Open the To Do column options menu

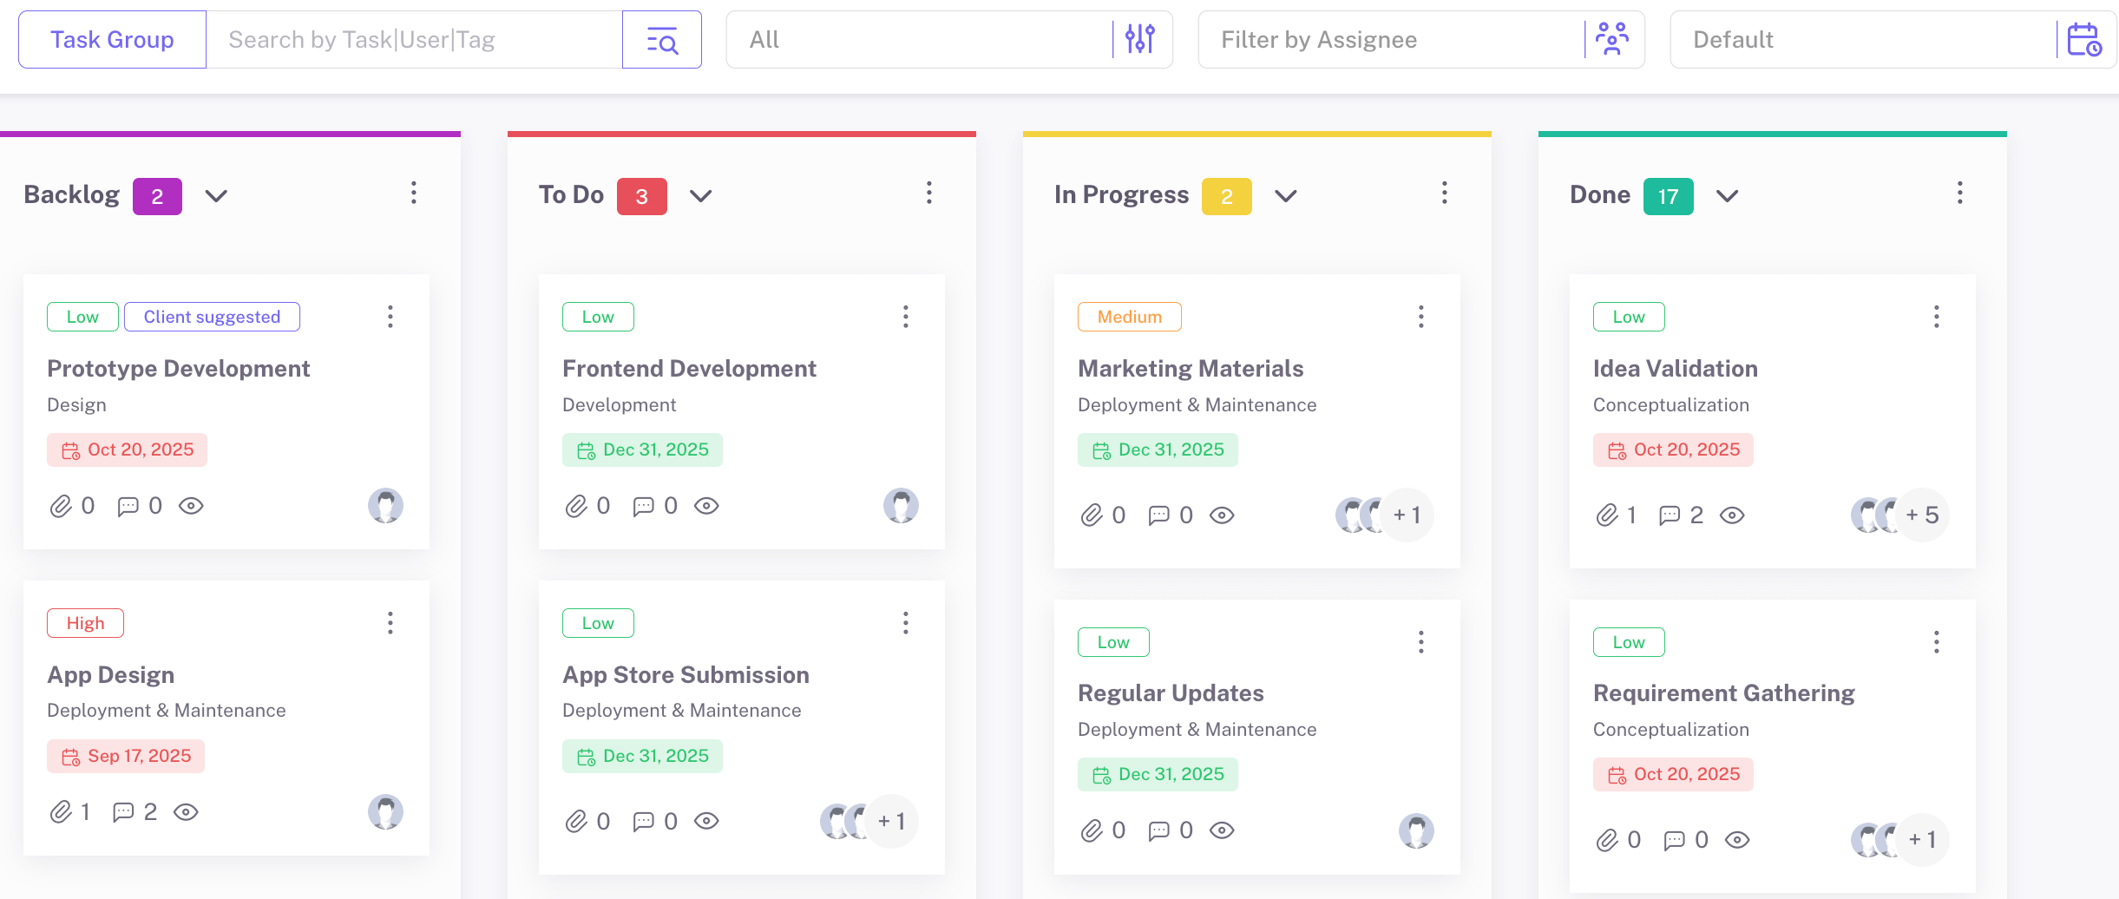point(928,193)
